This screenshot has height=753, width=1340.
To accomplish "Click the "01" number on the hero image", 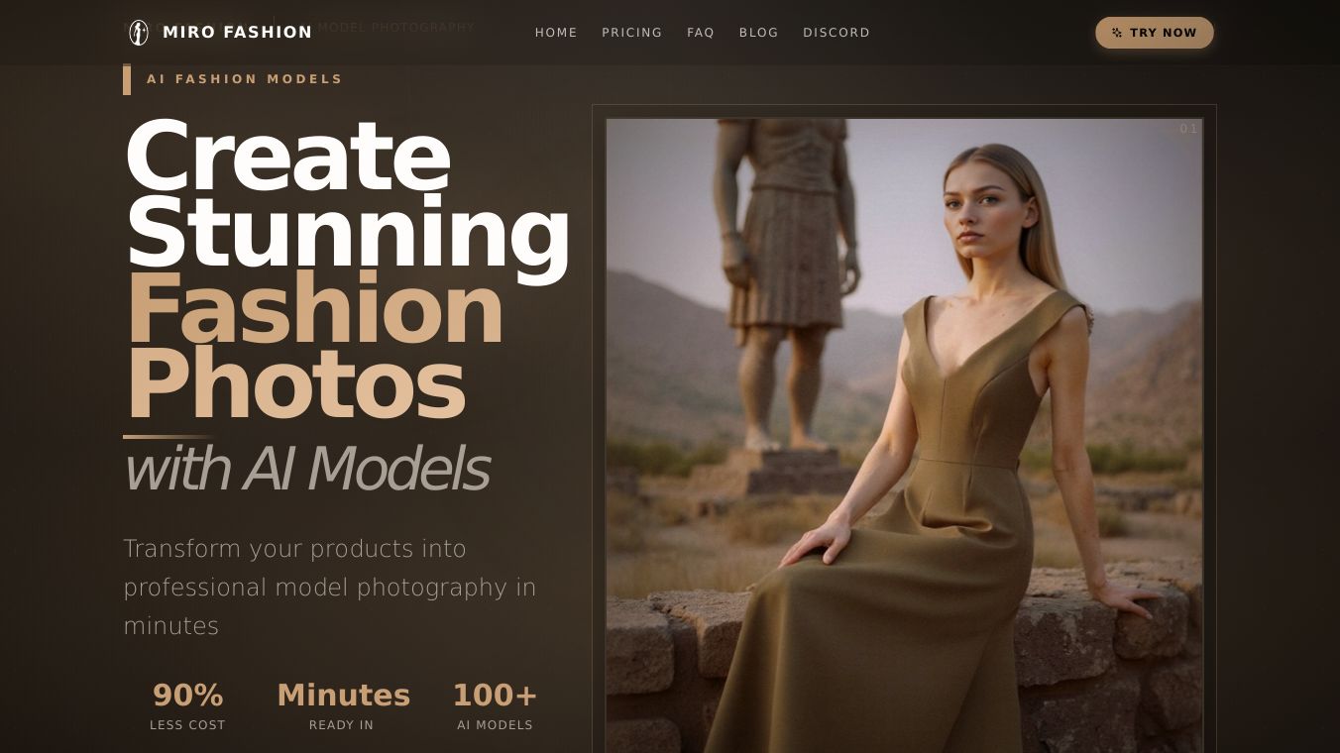I will tap(1188, 129).
